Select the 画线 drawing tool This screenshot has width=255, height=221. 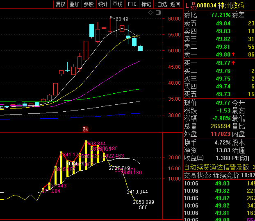[x=117, y=4]
